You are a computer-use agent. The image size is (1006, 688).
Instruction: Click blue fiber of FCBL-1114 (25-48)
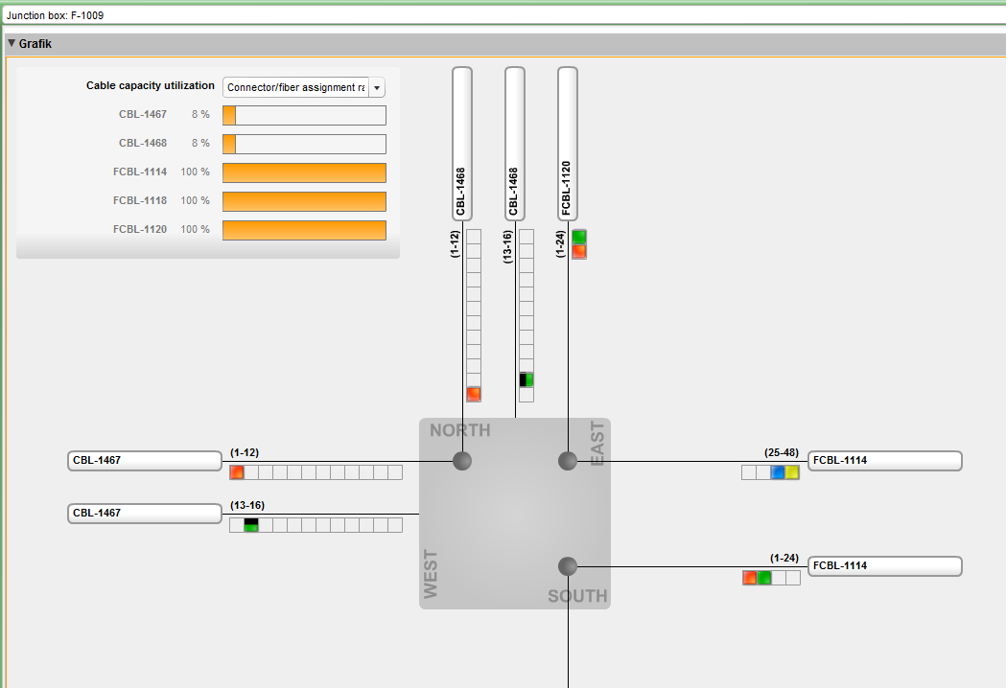click(x=778, y=472)
